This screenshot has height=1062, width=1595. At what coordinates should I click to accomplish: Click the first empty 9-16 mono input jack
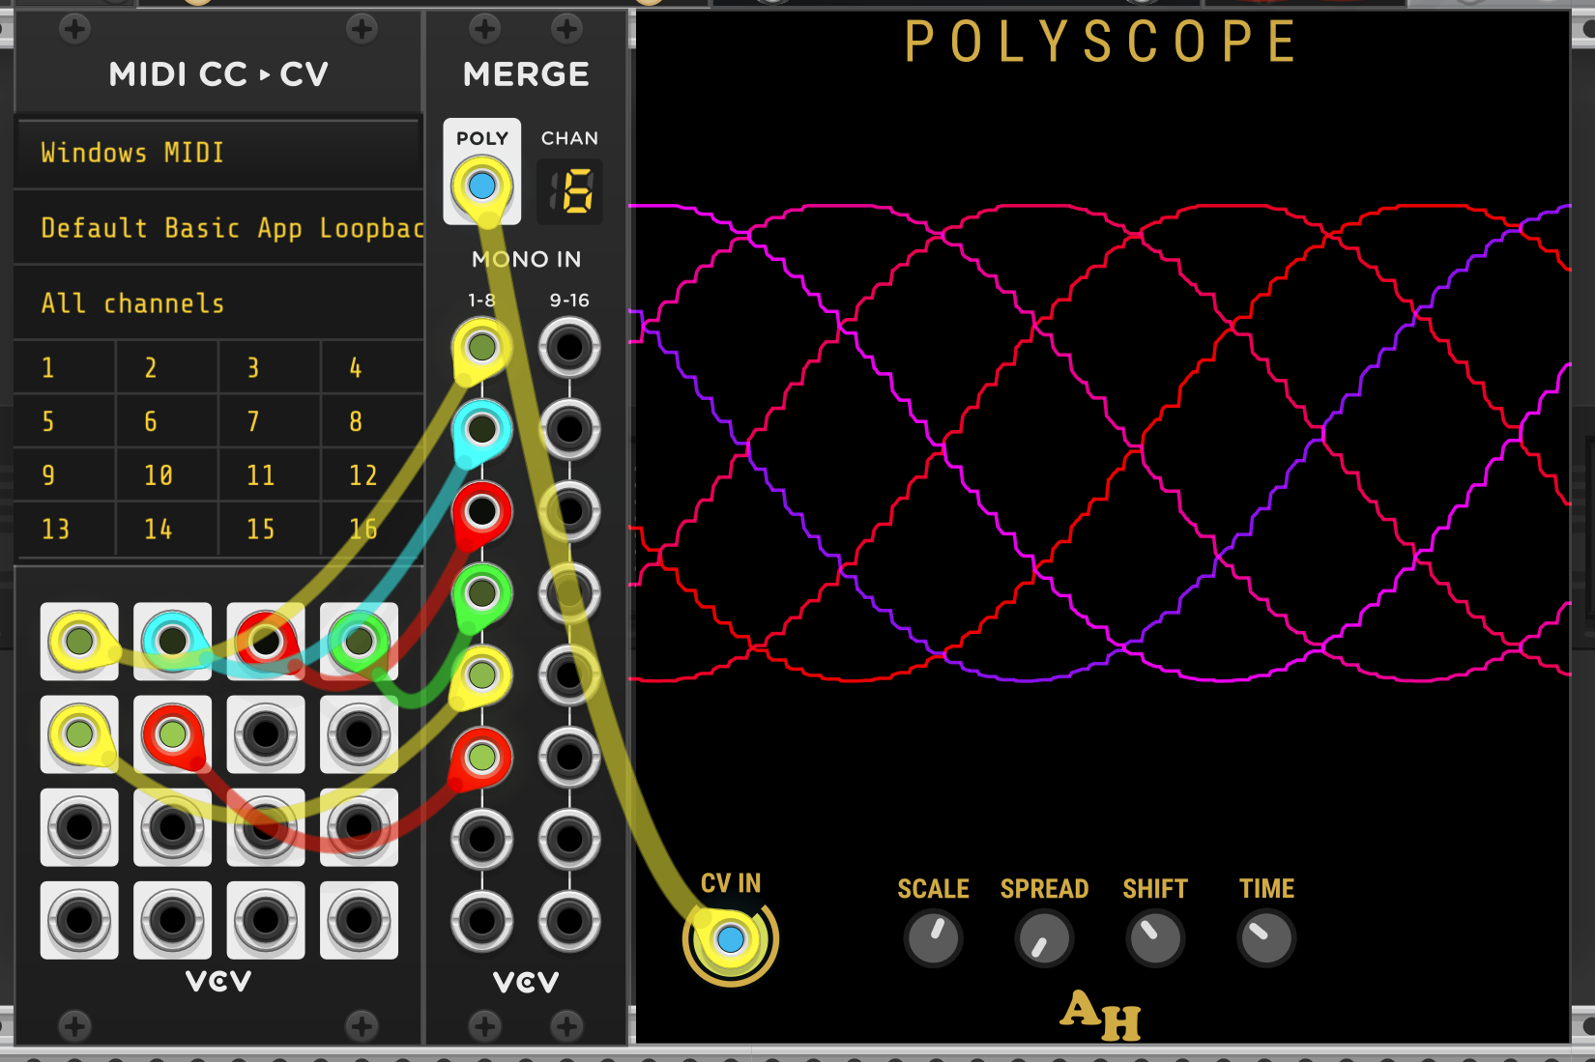coord(568,347)
